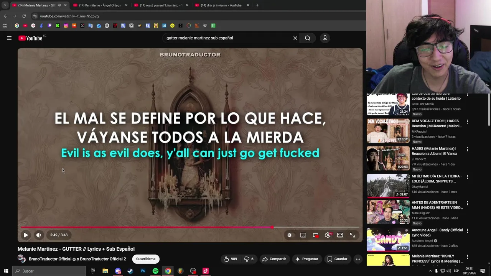Close the drix jk invierno tab
This screenshot has width=491, height=276.
click(x=248, y=5)
